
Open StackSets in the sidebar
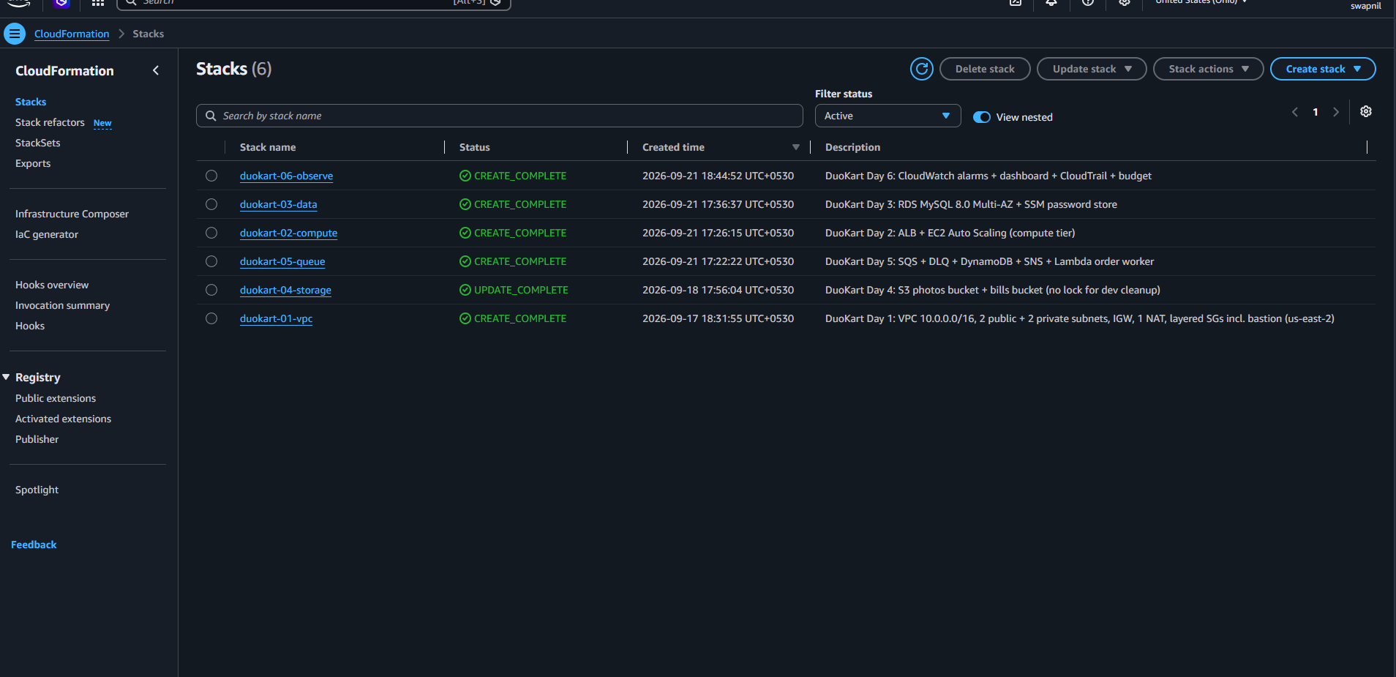[38, 143]
